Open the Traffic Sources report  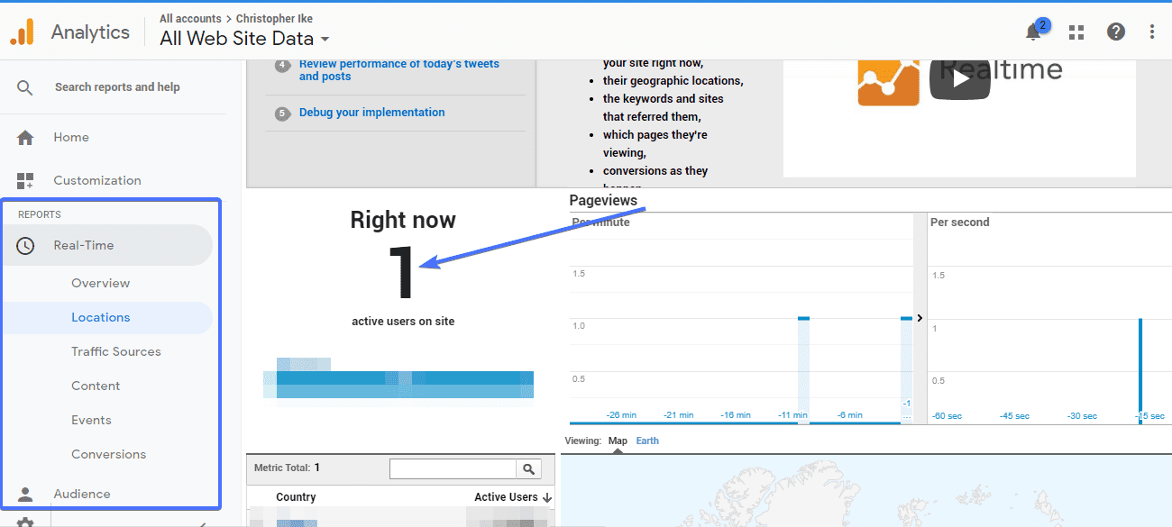point(116,351)
